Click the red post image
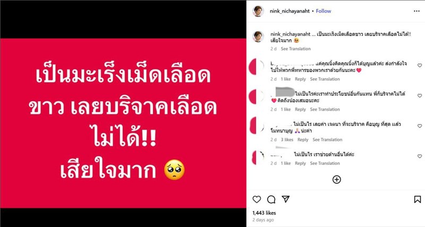 click(123, 123)
